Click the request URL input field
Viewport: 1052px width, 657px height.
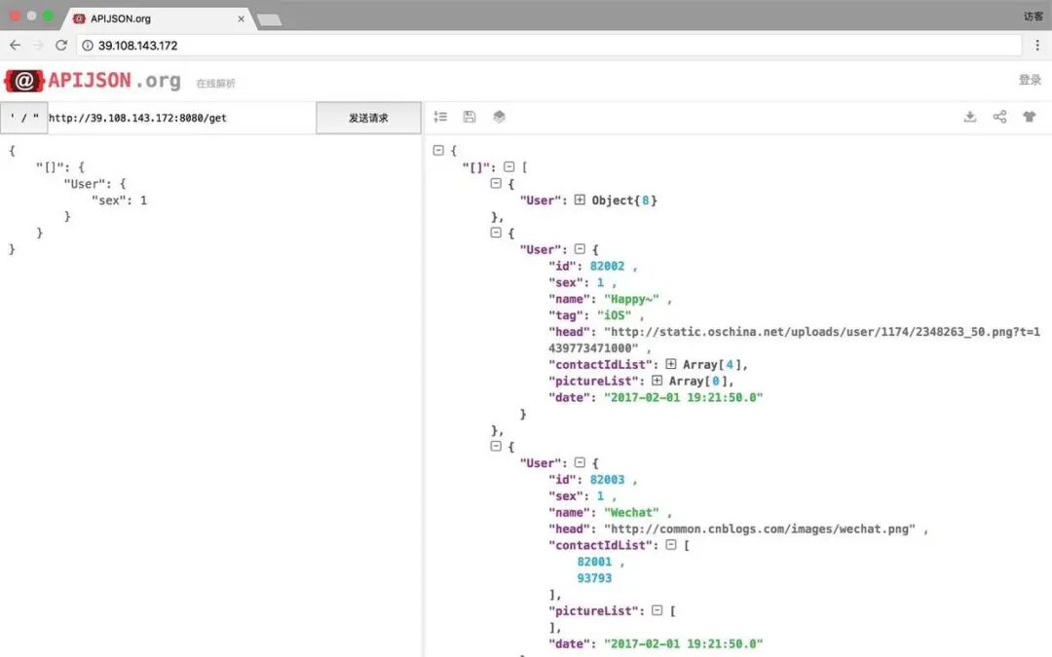(181, 118)
